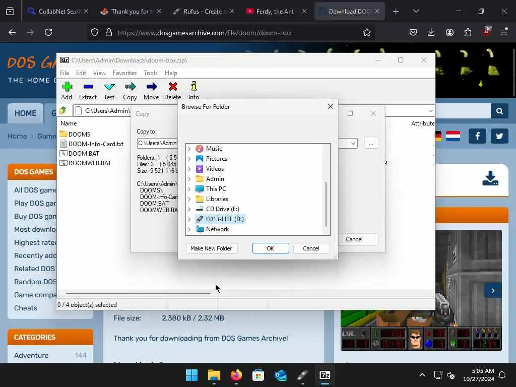Click the Add toolbar icon in 7-Zip

coord(67,91)
